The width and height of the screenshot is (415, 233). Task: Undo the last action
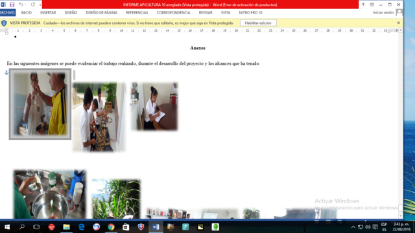[x=21, y=5]
